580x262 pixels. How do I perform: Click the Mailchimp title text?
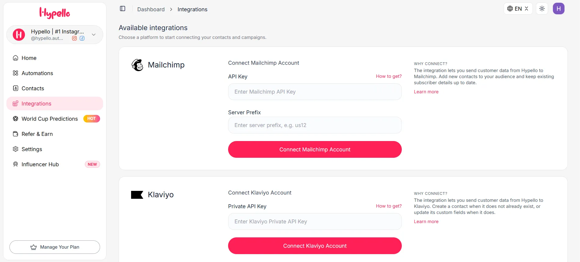pos(166,65)
